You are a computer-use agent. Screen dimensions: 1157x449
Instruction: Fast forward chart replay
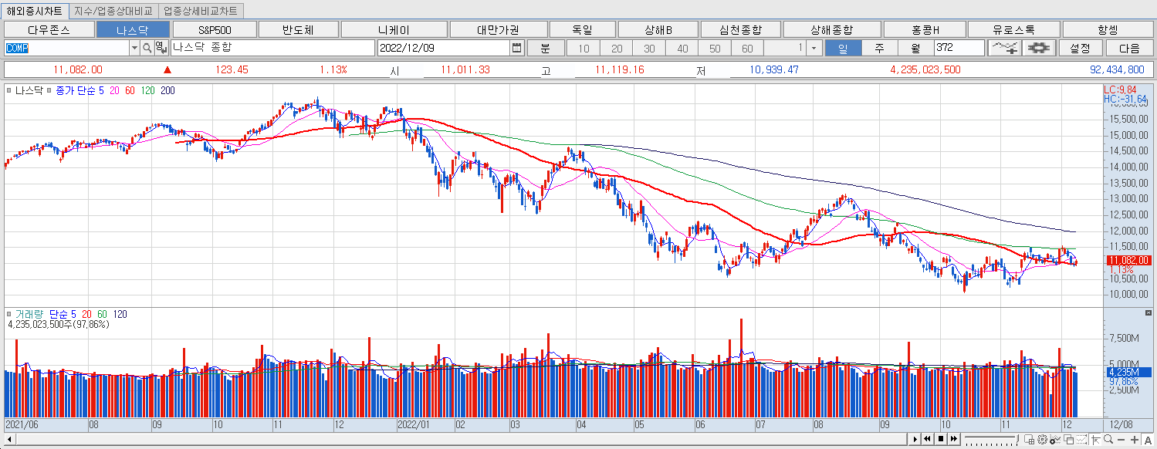954,440
